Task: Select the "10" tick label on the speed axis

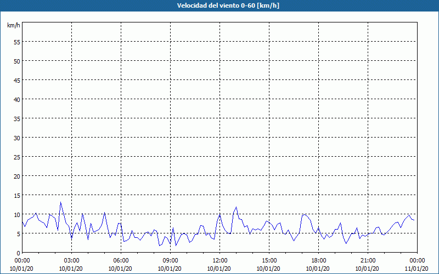Action: [x=17, y=214]
